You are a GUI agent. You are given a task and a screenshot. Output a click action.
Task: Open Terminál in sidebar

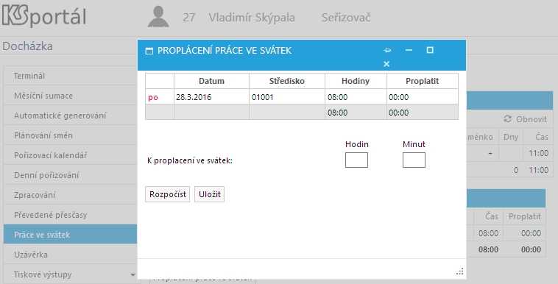tap(70, 76)
